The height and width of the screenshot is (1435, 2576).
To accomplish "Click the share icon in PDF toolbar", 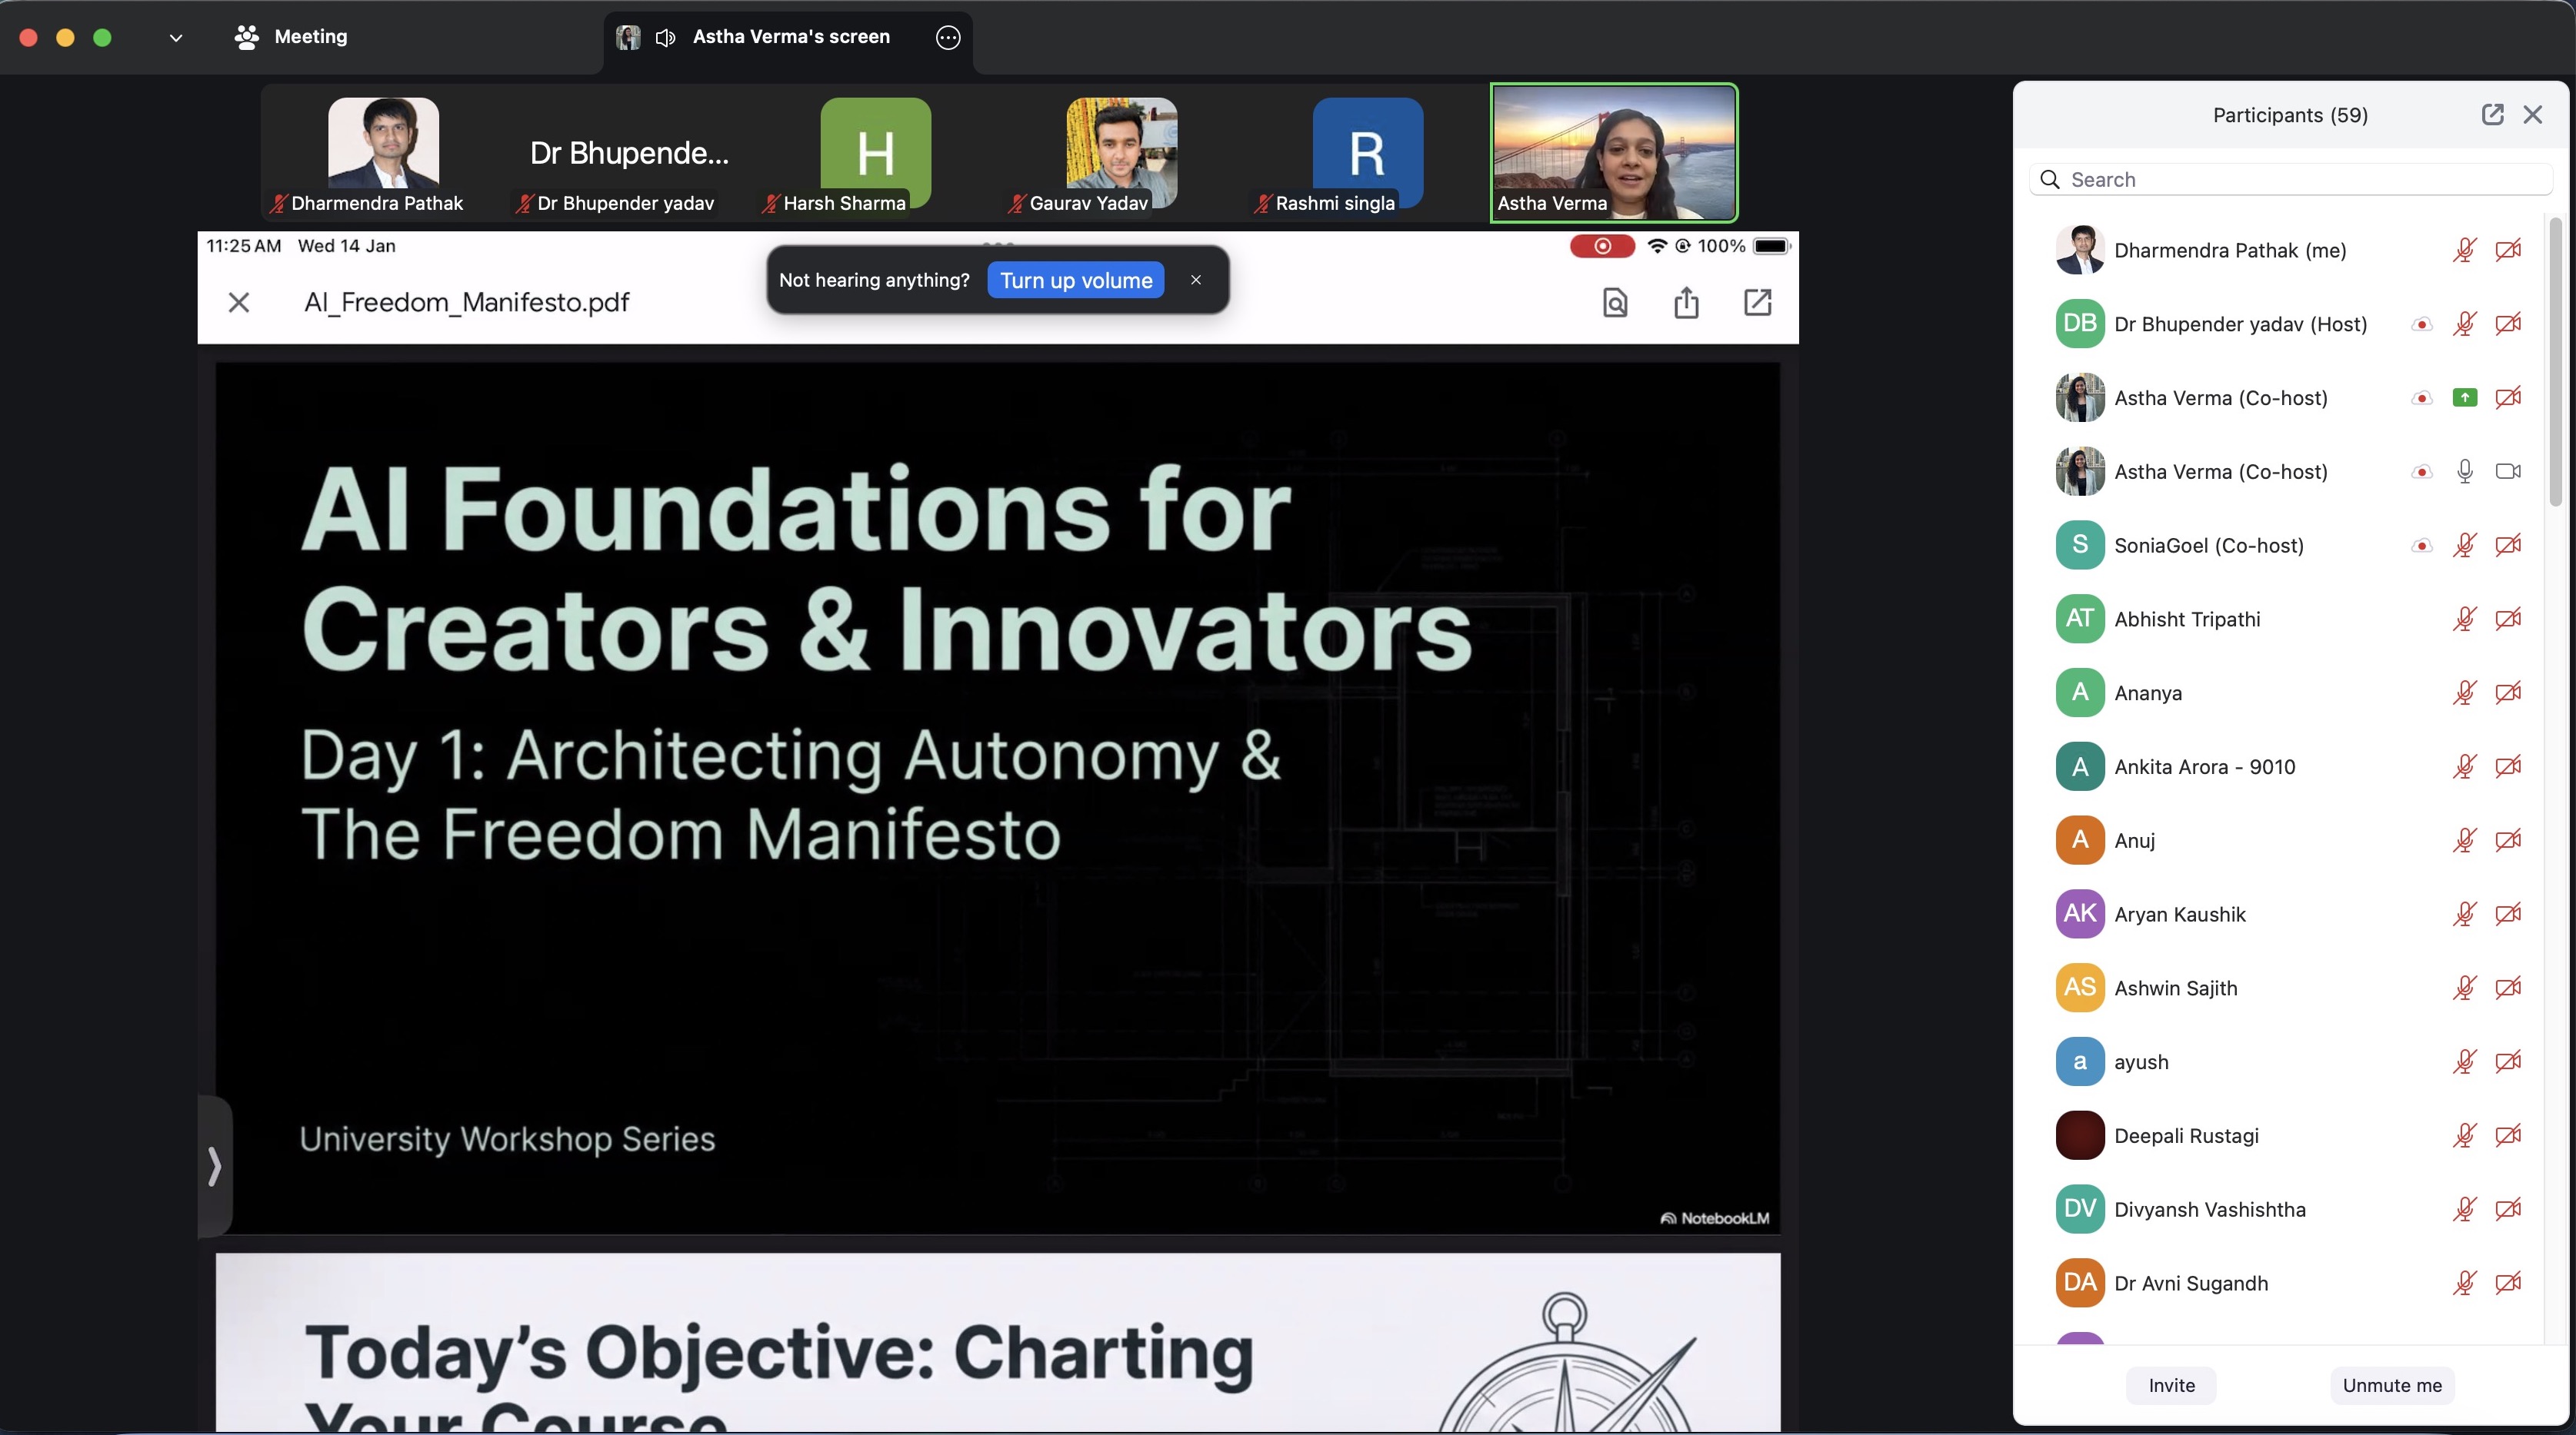I will [x=1686, y=302].
